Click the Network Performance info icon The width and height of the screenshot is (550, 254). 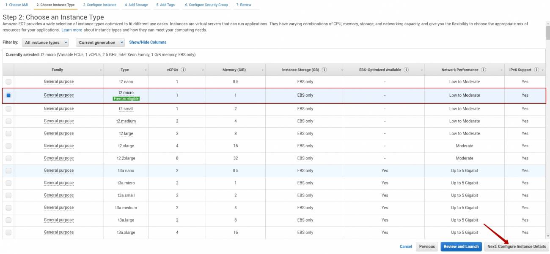tap(484, 70)
